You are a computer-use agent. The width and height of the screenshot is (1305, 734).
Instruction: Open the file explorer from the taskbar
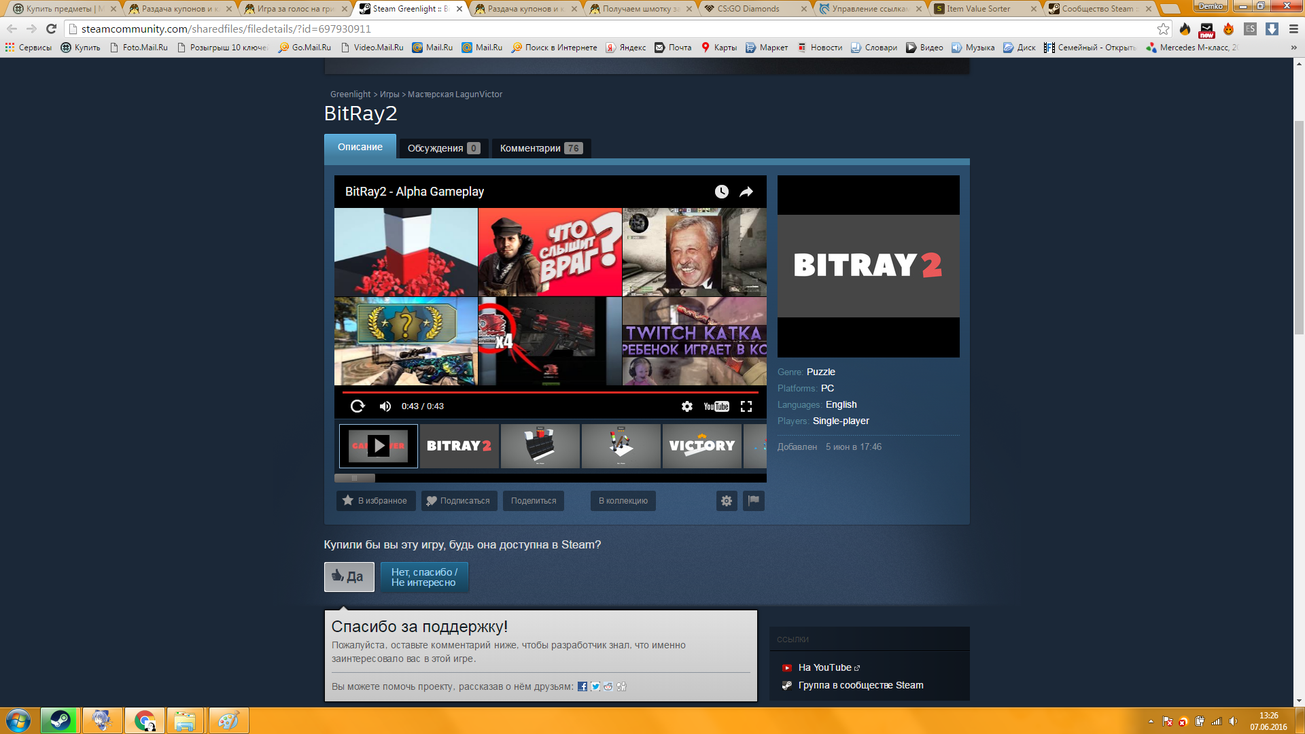coord(185,720)
